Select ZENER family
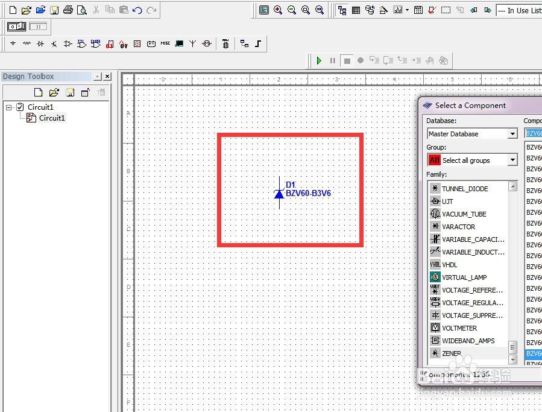542x412 pixels. 452,353
